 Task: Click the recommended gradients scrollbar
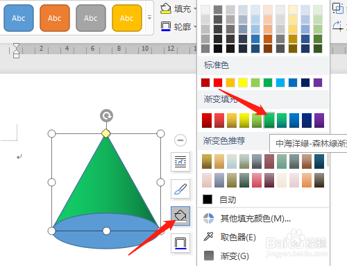[328, 160]
